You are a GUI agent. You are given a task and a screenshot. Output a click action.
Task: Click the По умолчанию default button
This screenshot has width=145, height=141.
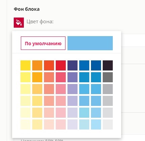[x=43, y=43]
